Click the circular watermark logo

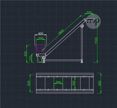[93, 21]
